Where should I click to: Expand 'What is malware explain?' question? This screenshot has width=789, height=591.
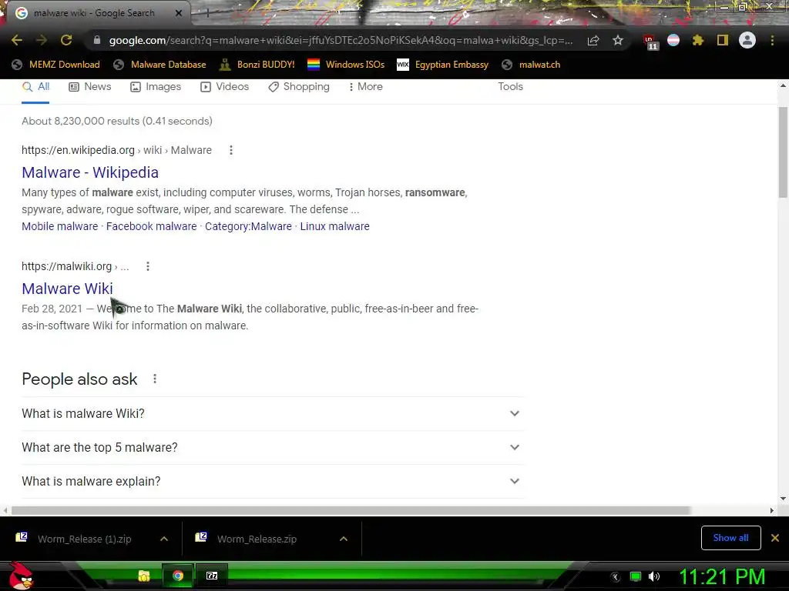273,482
